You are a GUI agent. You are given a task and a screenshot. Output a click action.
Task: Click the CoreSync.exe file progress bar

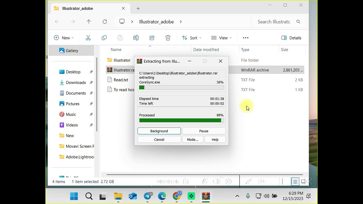pyautogui.click(x=181, y=88)
